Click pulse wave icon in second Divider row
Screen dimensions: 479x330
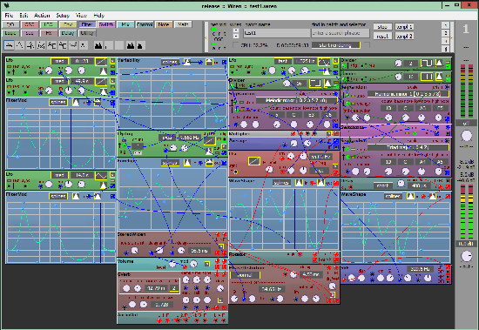click(x=427, y=77)
